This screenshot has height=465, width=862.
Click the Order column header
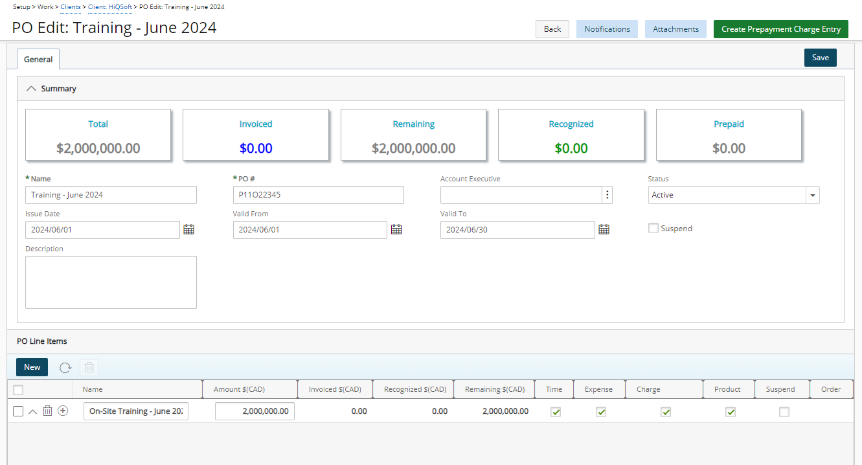[x=831, y=389]
